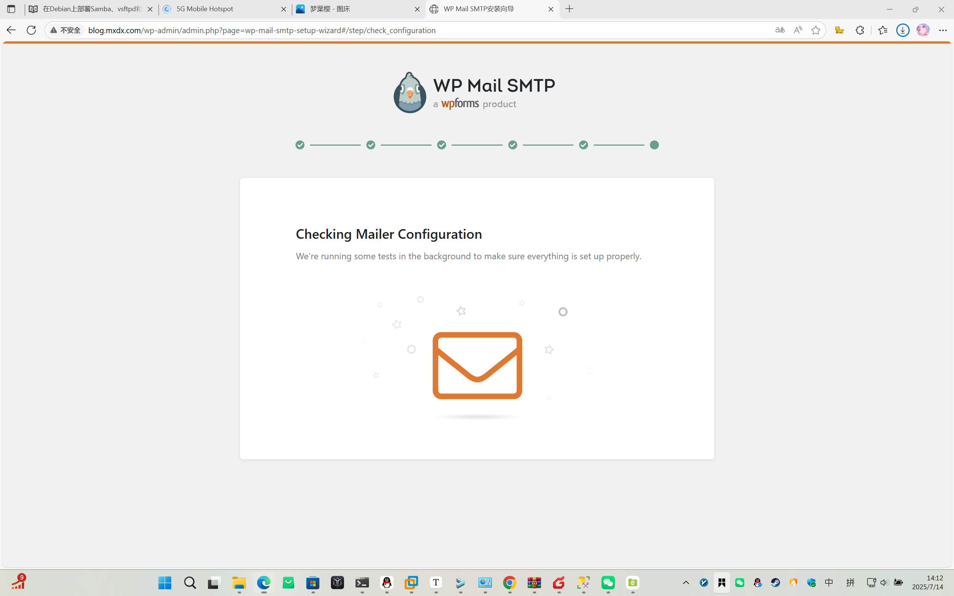The width and height of the screenshot is (954, 596).
Task: Open Steam in system tray
Action: pyautogui.click(x=775, y=583)
